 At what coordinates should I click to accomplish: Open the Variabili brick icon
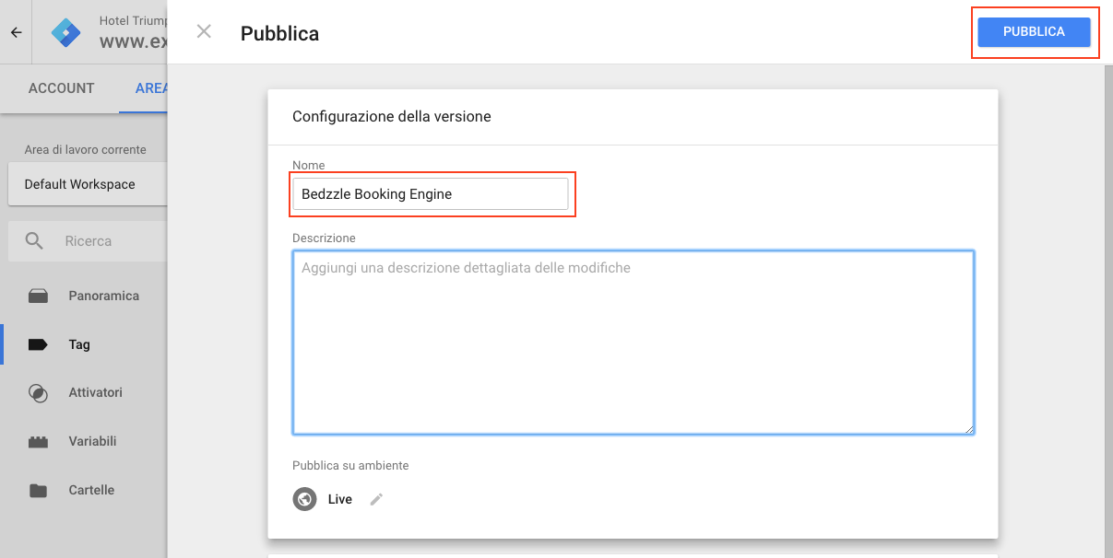point(38,442)
